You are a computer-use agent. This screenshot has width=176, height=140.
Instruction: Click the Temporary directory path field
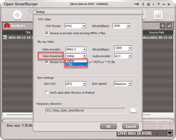(85, 111)
